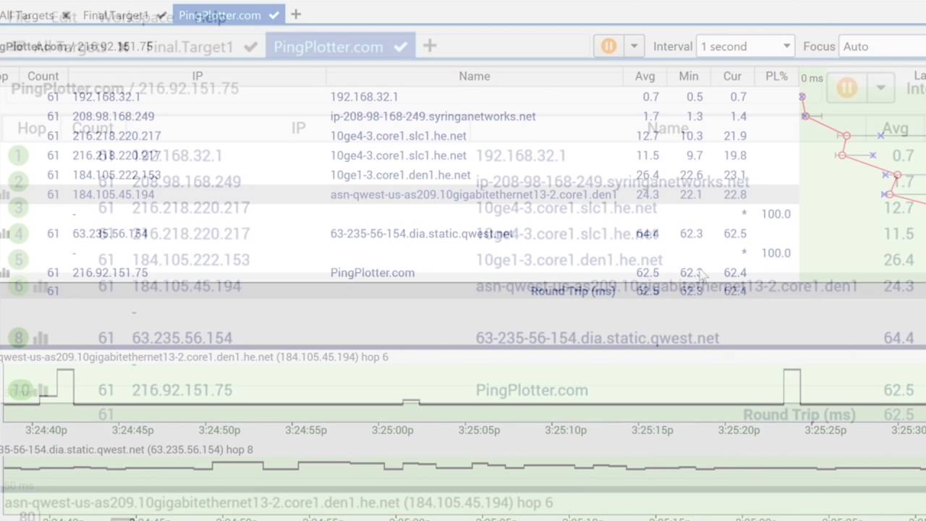Viewport: 926px width, 521px height.
Task: Sort by the Min column header
Action: pyautogui.click(x=689, y=76)
